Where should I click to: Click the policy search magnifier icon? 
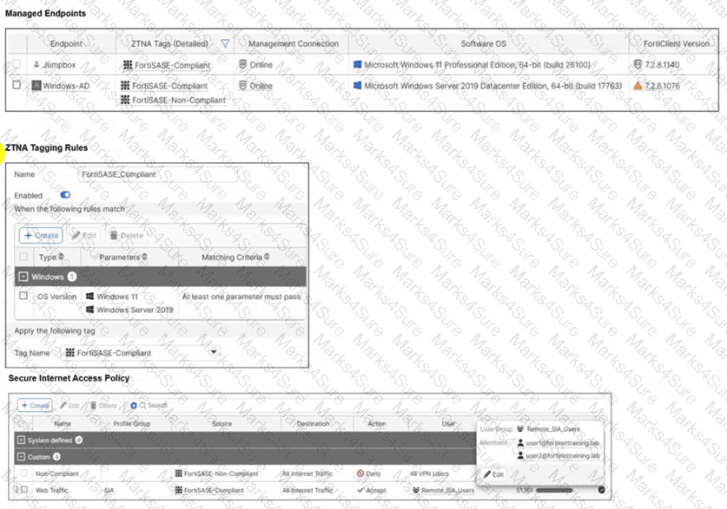(142, 405)
